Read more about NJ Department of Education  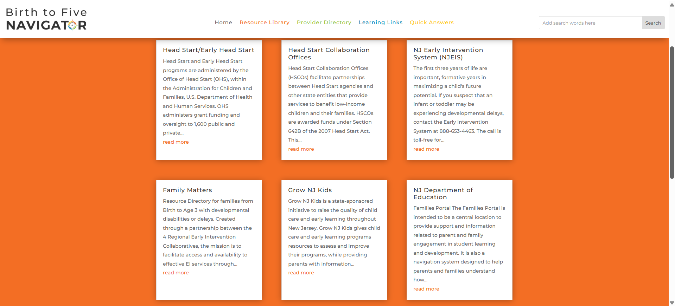pyautogui.click(x=426, y=289)
